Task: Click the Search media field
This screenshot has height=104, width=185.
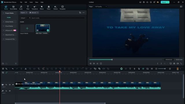Action: coord(57,18)
